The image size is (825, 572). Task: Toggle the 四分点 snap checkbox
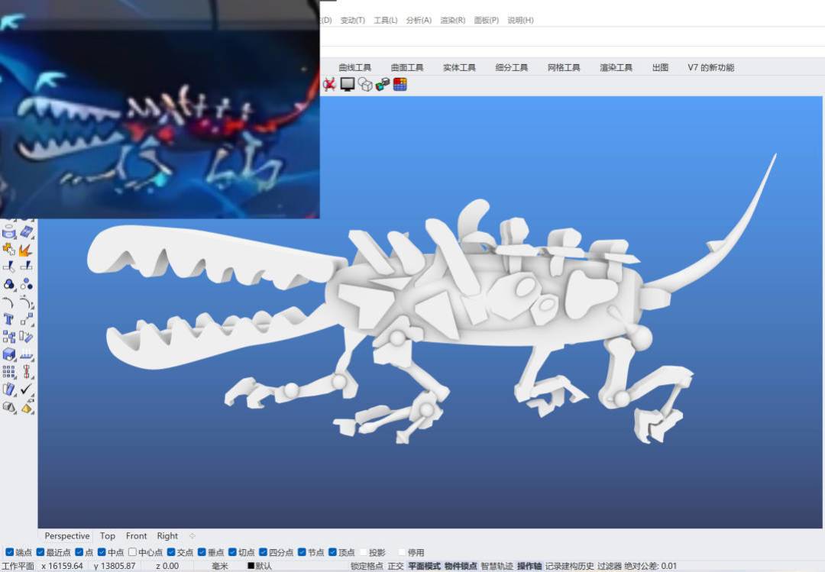coord(263,552)
